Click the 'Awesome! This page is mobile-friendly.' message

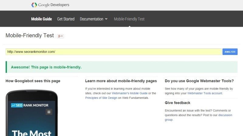(46, 67)
